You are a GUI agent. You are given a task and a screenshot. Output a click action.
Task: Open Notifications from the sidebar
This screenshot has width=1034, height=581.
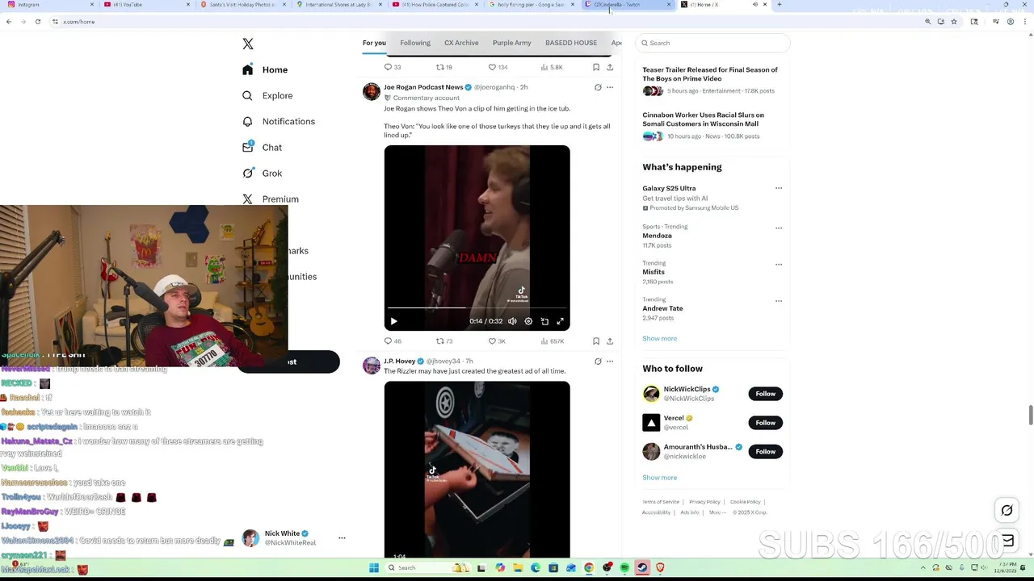(x=279, y=122)
